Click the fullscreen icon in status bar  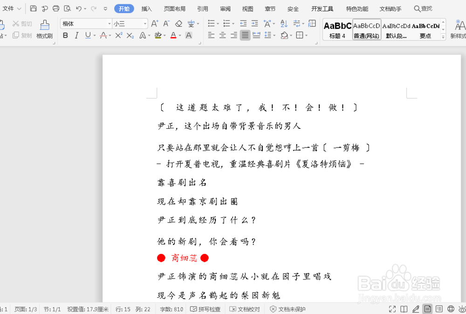392,309
